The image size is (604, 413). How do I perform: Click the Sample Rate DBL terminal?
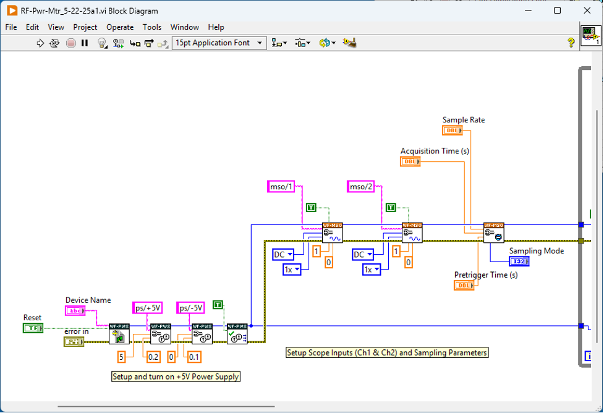pos(452,130)
